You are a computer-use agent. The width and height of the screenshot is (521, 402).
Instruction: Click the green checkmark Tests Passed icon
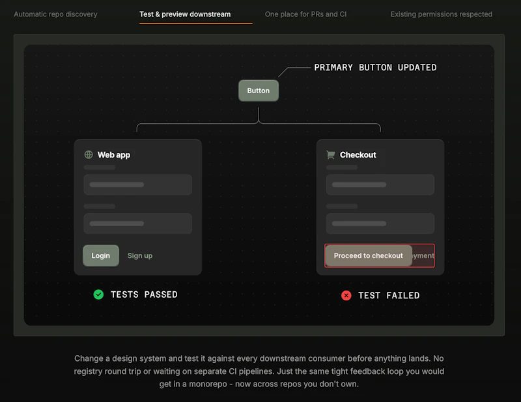pos(98,294)
